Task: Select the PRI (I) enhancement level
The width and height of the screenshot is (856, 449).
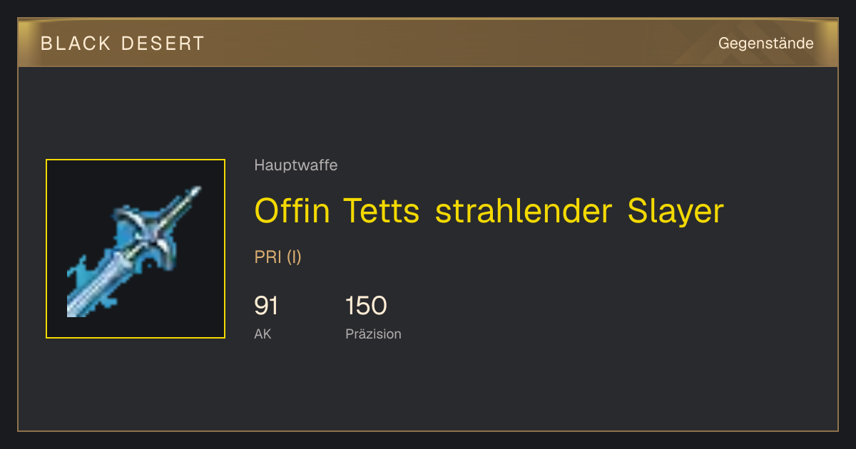Action: pyautogui.click(x=278, y=257)
